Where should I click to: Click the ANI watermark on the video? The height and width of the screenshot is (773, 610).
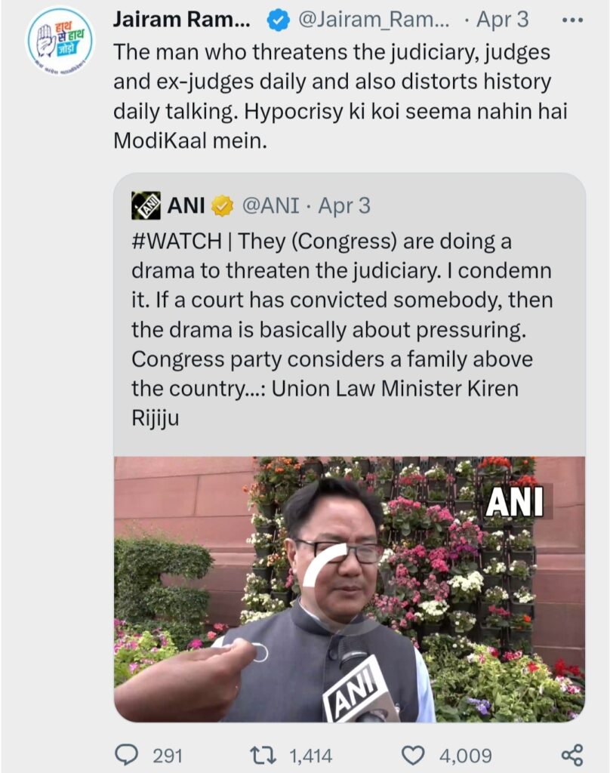coord(515,502)
